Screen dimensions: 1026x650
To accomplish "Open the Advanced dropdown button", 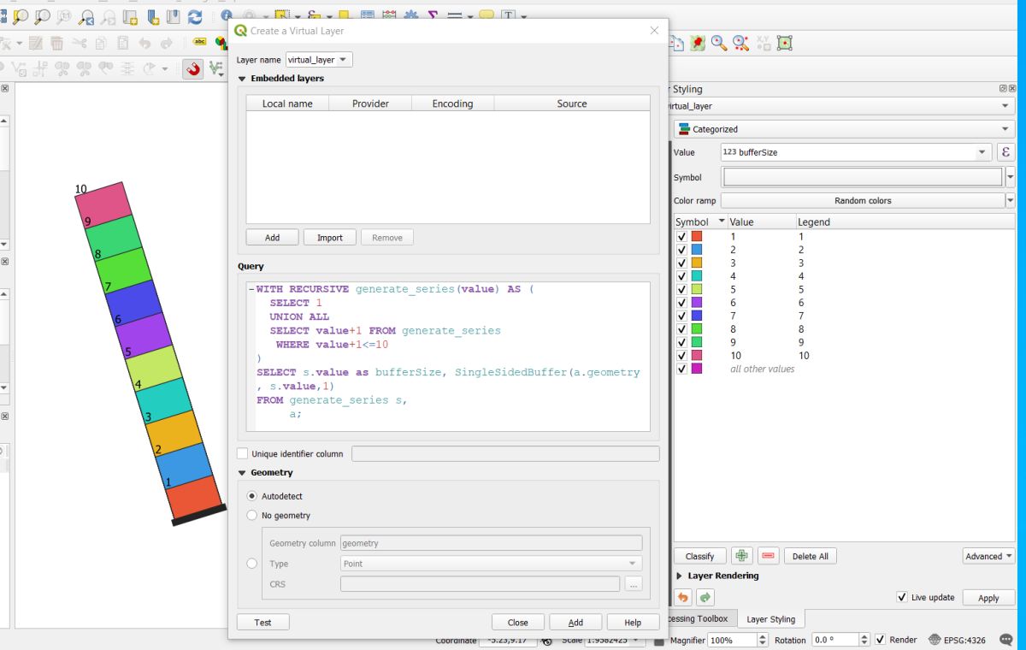I will [989, 556].
